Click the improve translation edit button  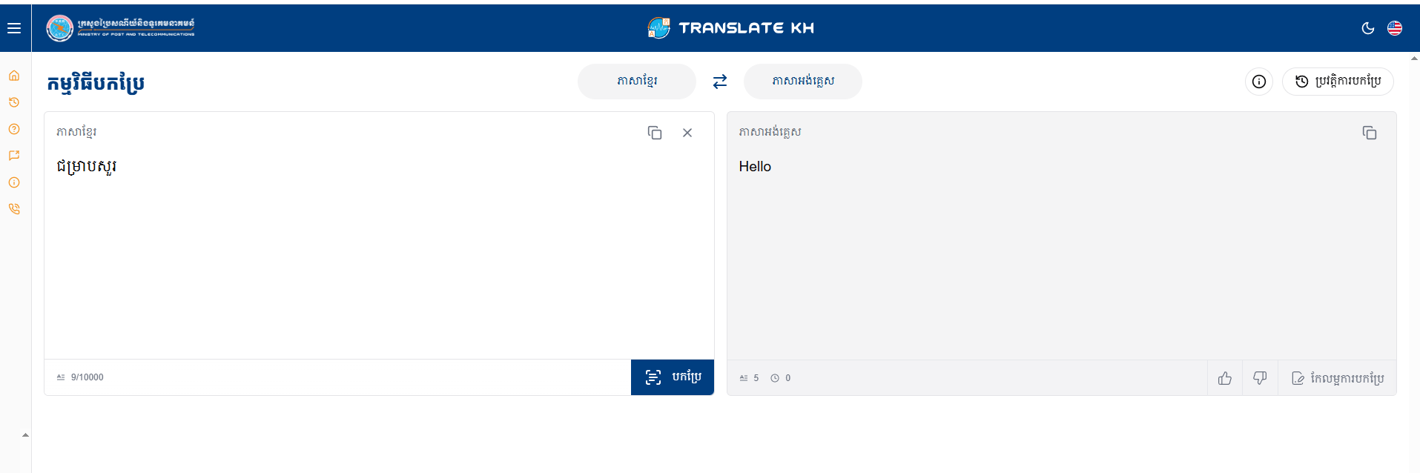click(1338, 378)
